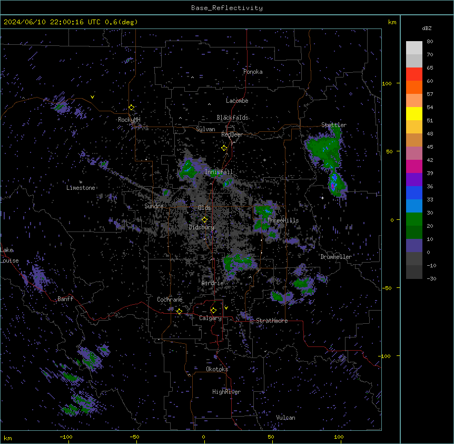Click the yellow diamond marker above Calgary label
Screen dimensions: 454x444
point(213,311)
